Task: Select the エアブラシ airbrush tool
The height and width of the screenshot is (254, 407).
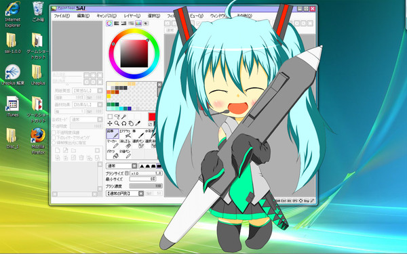Action: 125,133
